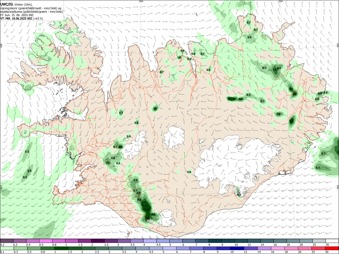This screenshot has width=339, height=254.
Task: Click the 0.6 value below two 0.7s, northeast peninsula
Action: (249, 37)
